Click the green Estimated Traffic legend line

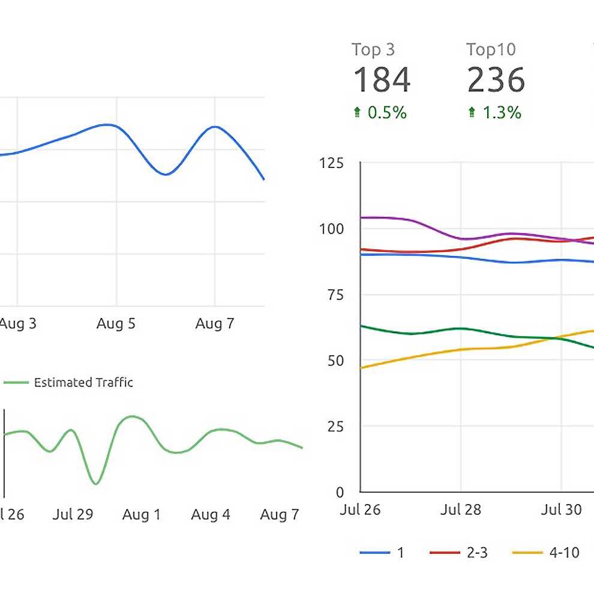(16, 383)
